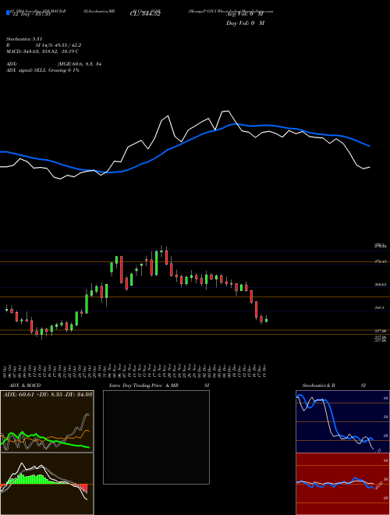Click the 'CL: 344.52' closing price text
Viewport: 390px width, 515px height.
pyautogui.click(x=145, y=14)
